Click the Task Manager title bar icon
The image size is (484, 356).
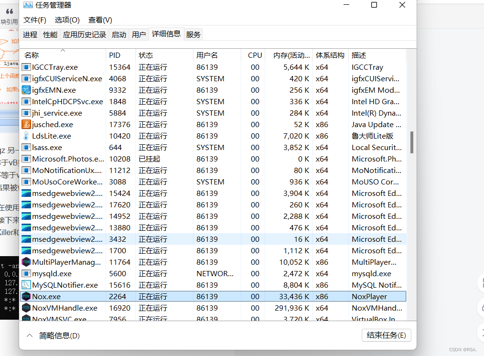(x=28, y=5)
